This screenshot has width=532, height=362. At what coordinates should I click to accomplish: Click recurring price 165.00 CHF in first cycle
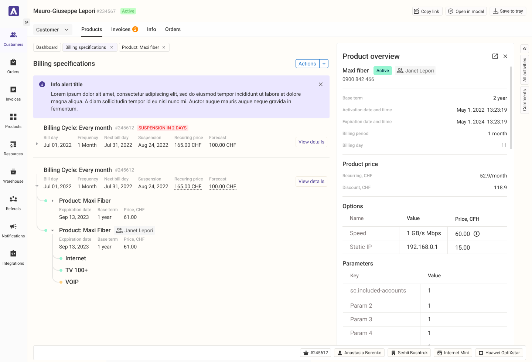coord(188,145)
